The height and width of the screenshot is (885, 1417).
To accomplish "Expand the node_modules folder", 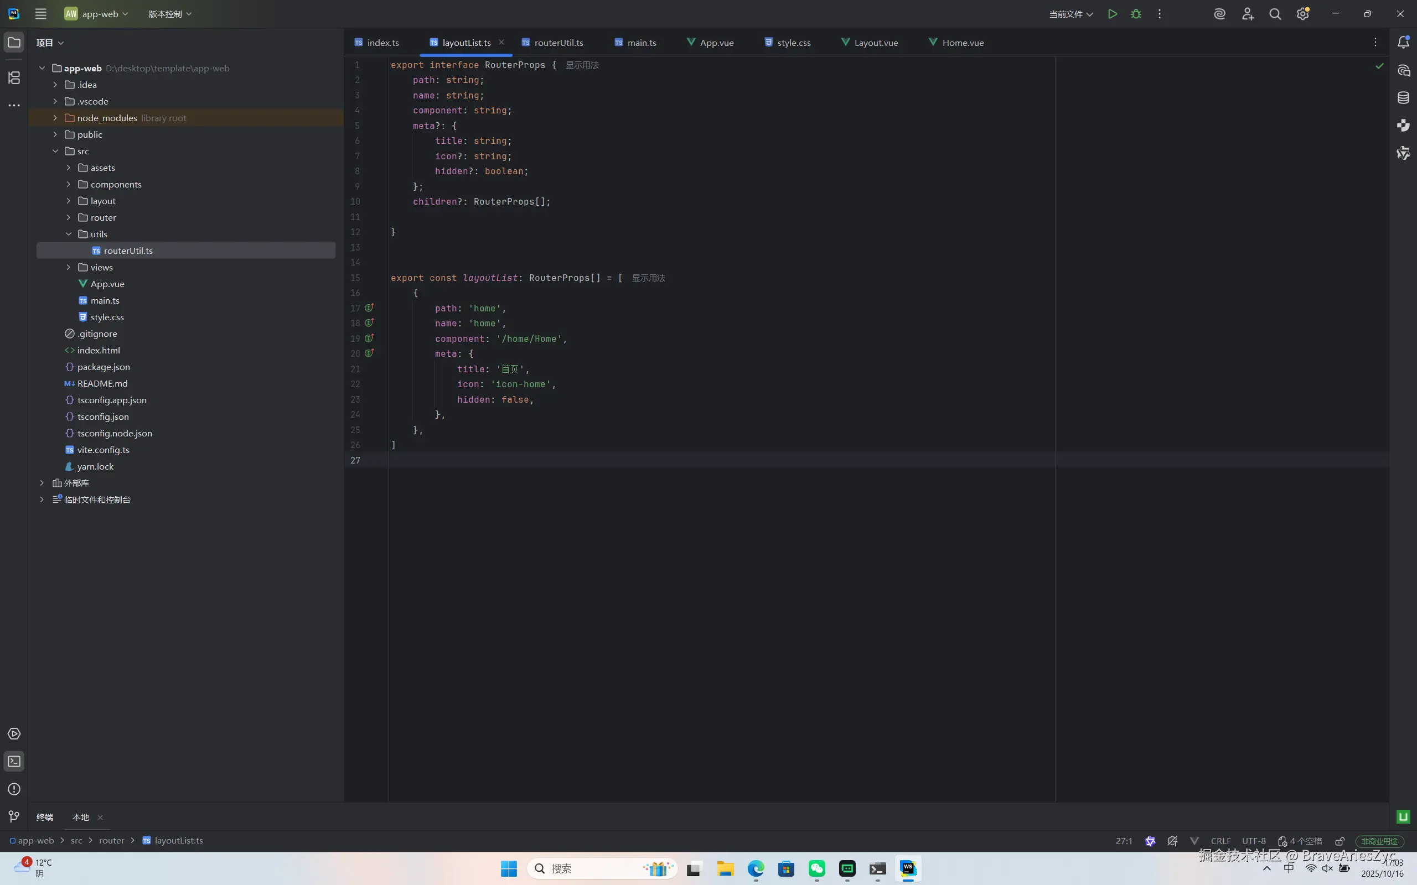I will coord(55,118).
